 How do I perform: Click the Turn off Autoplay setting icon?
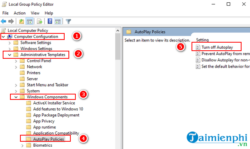pyautogui.click(x=198, y=47)
